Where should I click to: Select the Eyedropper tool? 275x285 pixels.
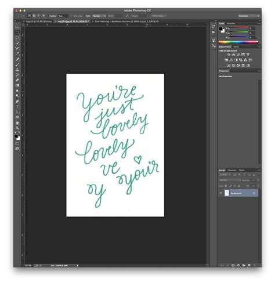17,53
